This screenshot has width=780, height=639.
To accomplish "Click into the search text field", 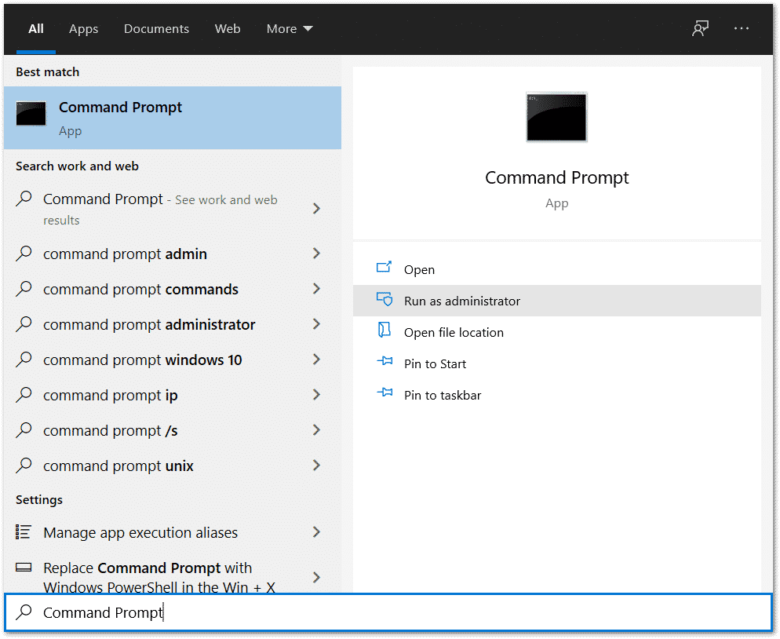I will tap(388, 612).
